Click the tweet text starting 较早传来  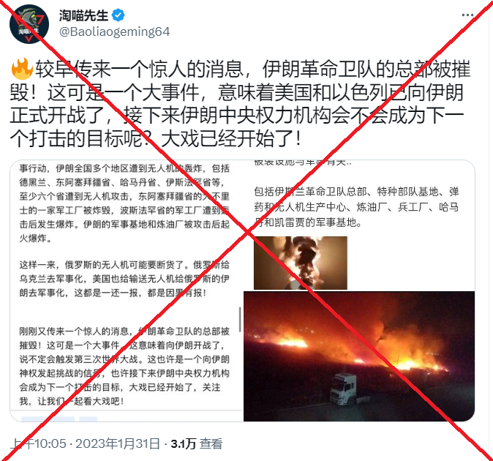240,103
